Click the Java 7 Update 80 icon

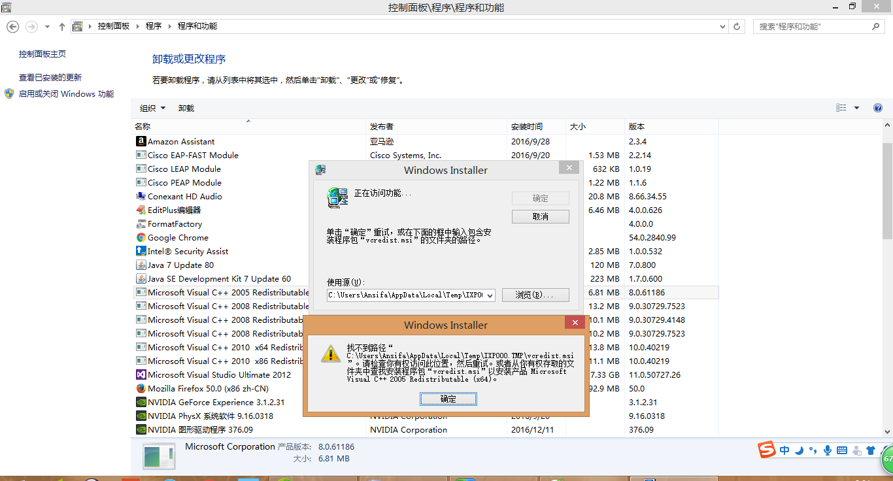[x=141, y=265]
